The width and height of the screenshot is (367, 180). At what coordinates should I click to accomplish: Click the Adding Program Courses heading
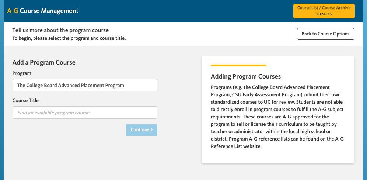[246, 76]
